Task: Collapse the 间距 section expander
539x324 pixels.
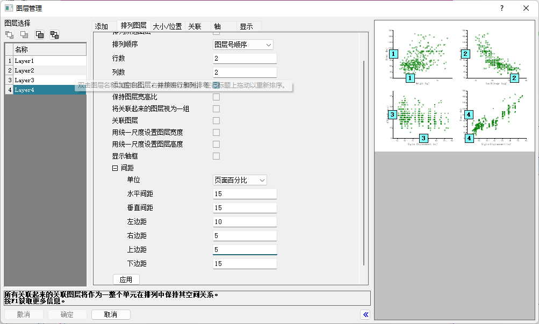Action: pos(115,168)
